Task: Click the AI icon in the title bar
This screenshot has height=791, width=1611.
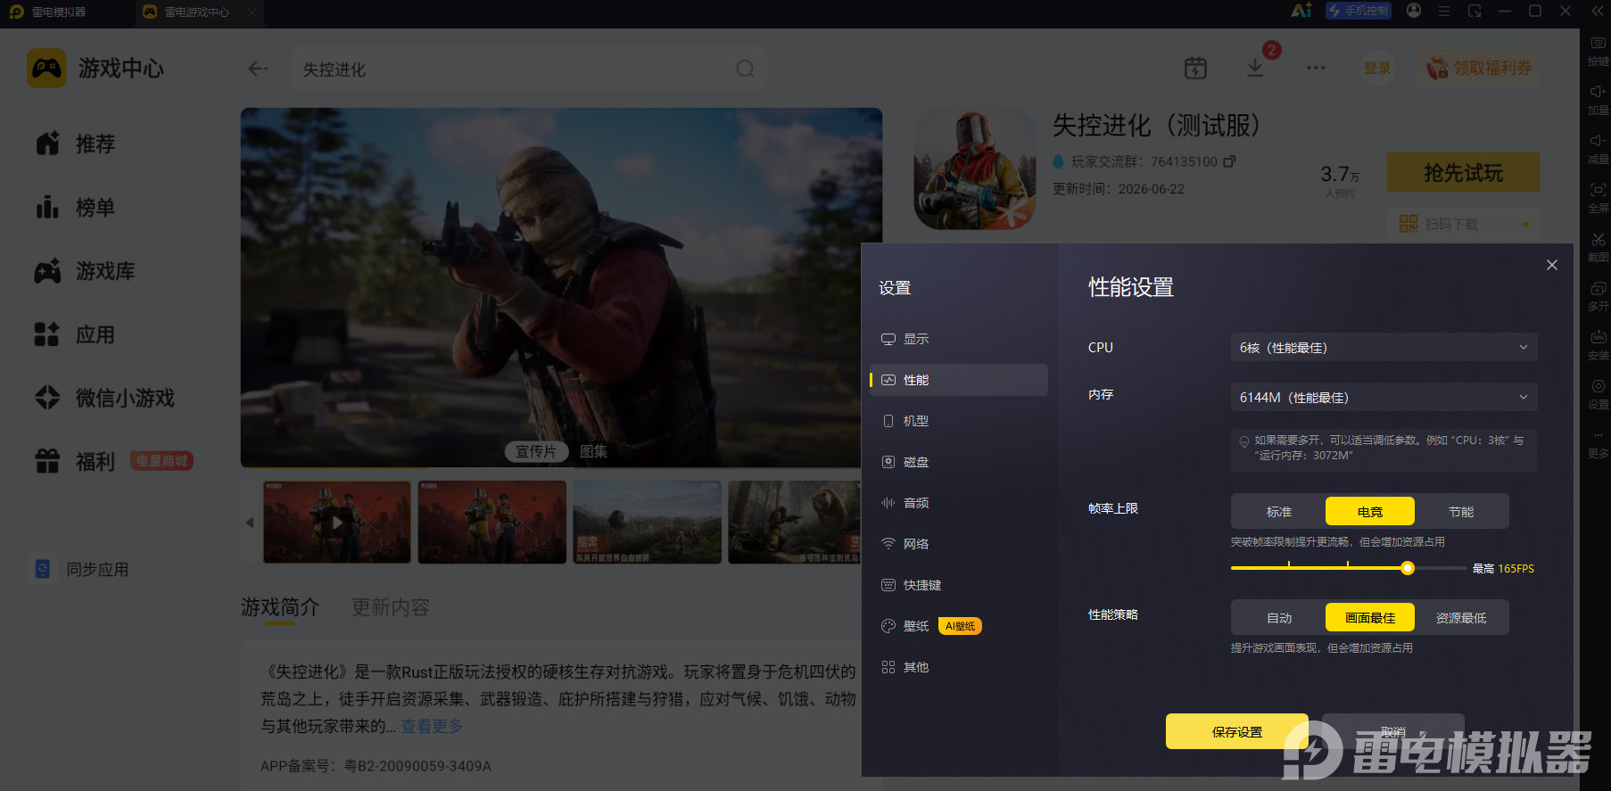Action: pos(1301,11)
